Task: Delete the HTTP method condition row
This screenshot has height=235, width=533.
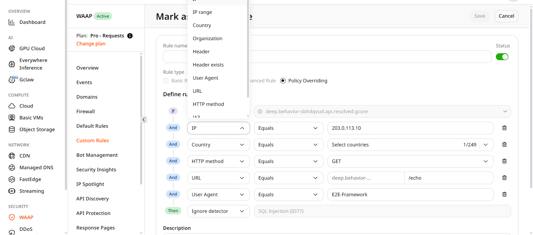Action: pyautogui.click(x=505, y=161)
